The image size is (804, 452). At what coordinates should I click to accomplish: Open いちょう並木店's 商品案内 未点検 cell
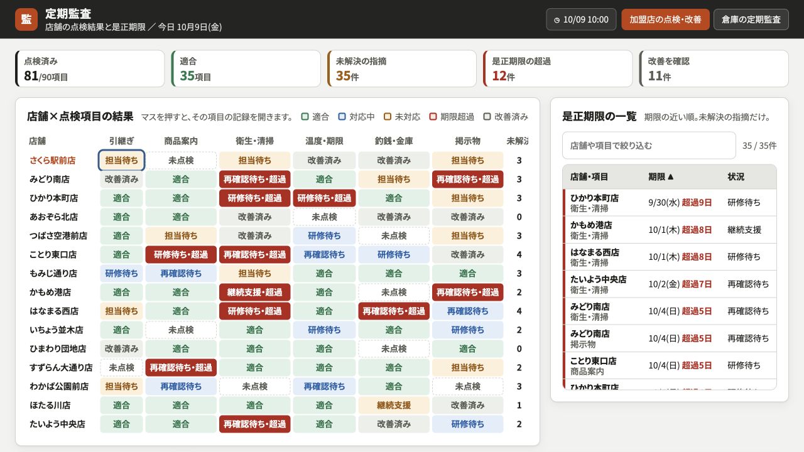coord(181,330)
